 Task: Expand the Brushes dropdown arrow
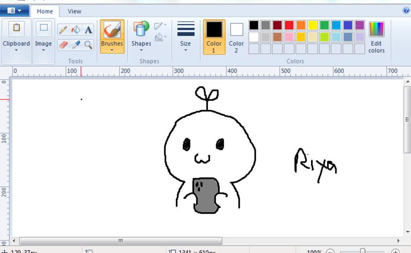pos(112,50)
